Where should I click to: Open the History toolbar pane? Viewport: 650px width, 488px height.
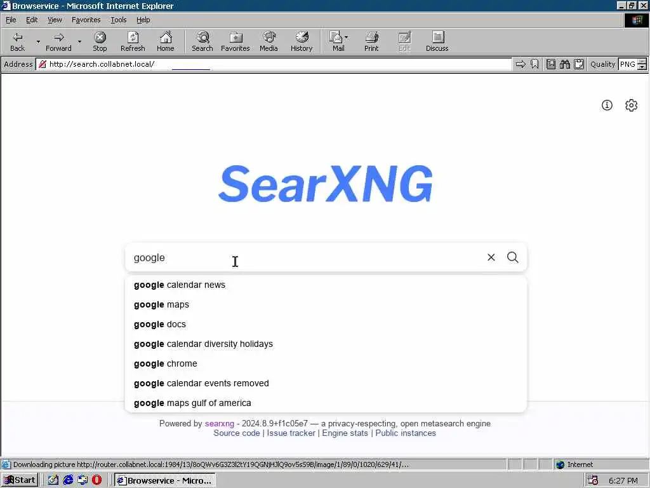click(302, 42)
